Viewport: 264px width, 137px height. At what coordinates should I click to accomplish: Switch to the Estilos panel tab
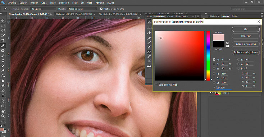pyautogui.click(x=235, y=16)
